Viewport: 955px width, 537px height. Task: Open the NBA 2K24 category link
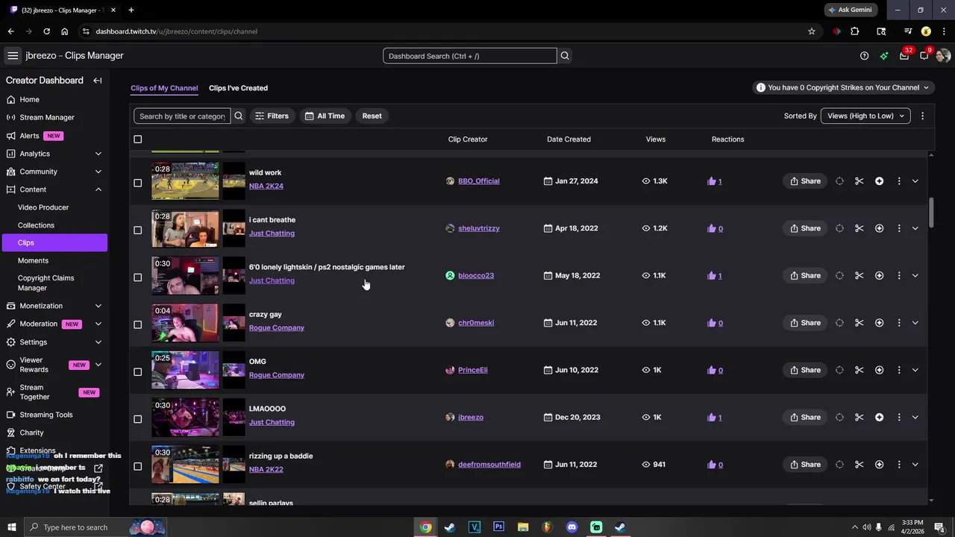coord(266,186)
